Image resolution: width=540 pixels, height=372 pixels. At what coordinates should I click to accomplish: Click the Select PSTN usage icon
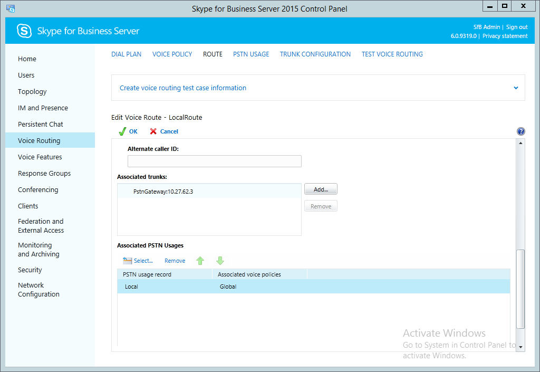tap(127, 261)
